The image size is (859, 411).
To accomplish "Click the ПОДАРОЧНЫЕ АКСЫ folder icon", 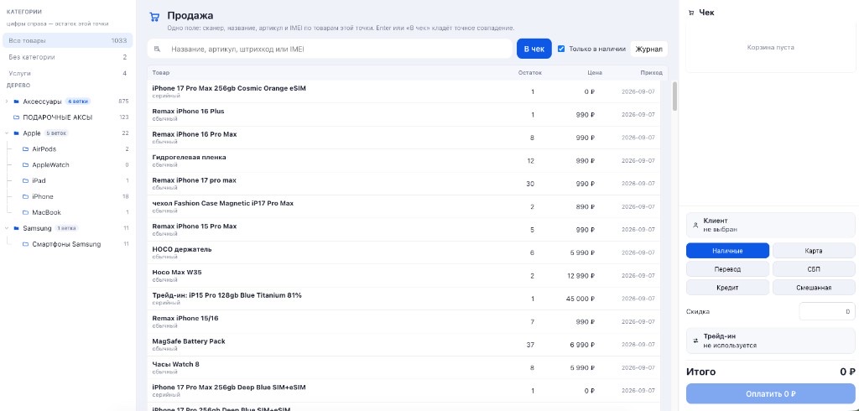I will 17,117.
